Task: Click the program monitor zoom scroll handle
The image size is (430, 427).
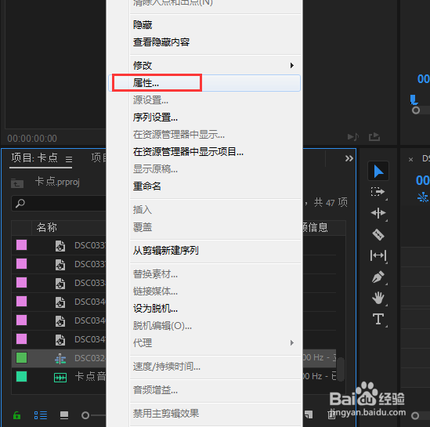Action: click(x=416, y=110)
